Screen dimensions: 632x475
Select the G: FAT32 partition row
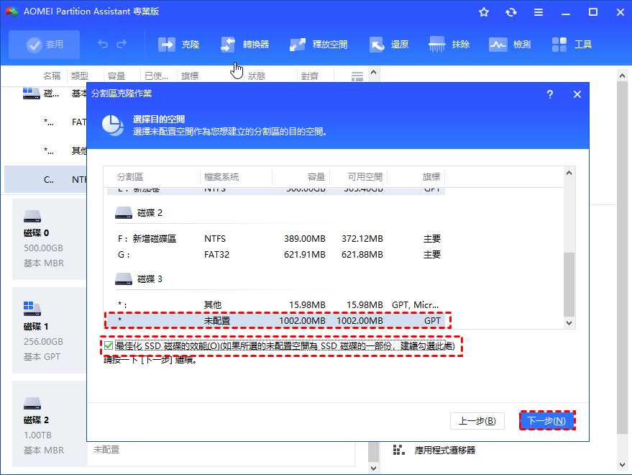pyautogui.click(x=276, y=255)
